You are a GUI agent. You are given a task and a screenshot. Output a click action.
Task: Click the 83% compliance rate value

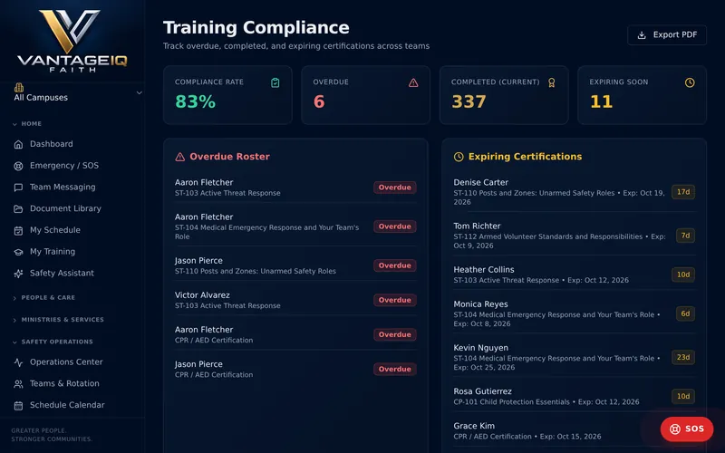(x=195, y=101)
